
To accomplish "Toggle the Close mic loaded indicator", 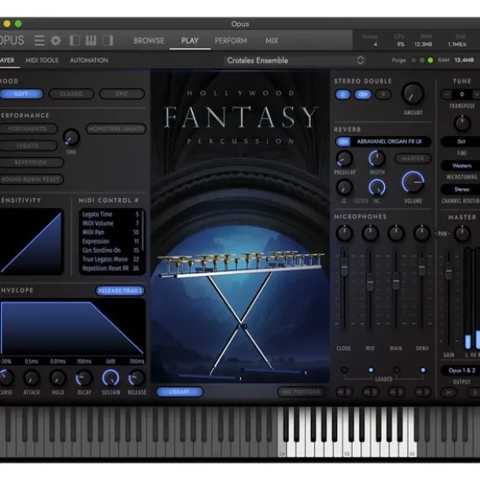I will point(344,370).
